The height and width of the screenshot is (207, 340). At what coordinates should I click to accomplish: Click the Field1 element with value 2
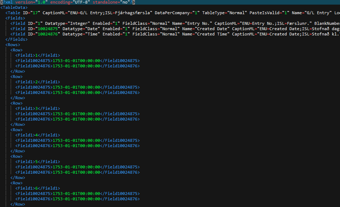click(x=37, y=82)
